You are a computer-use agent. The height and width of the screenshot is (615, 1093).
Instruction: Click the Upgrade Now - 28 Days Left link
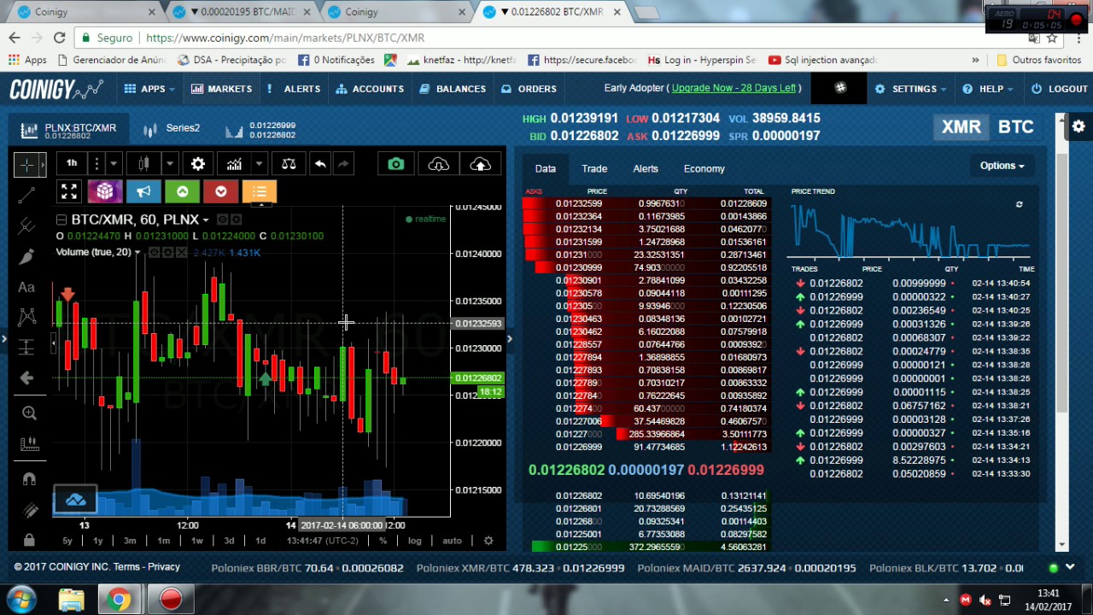tap(734, 88)
